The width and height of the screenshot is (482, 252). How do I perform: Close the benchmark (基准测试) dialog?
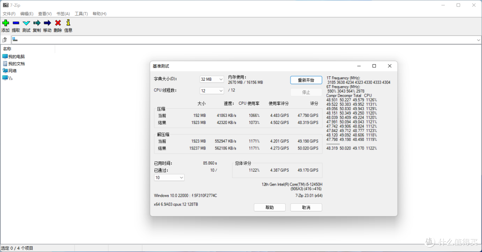(x=390, y=66)
